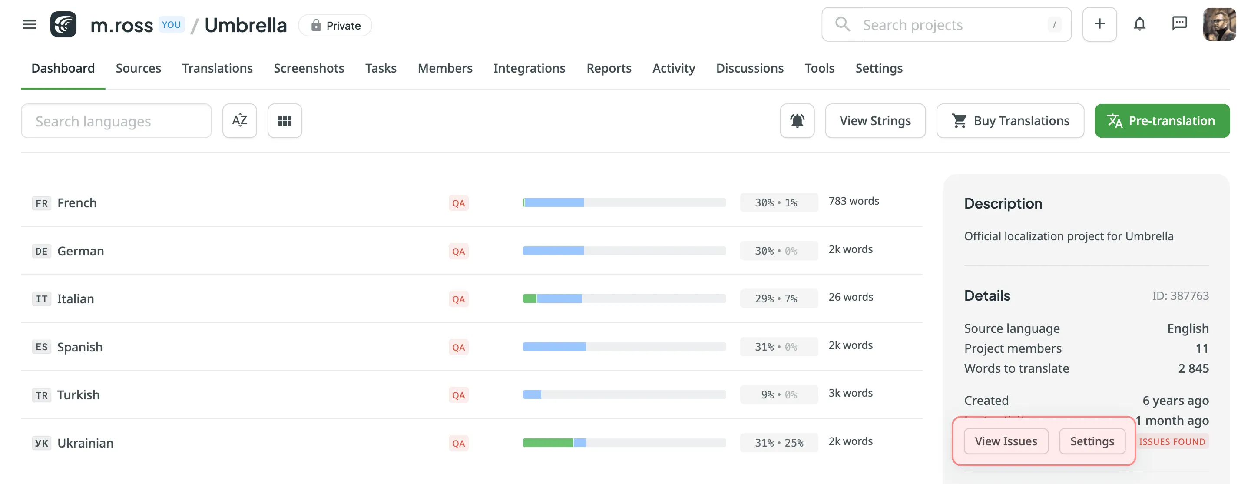Open the notifications bell icon
1251x484 pixels.
click(x=1139, y=24)
